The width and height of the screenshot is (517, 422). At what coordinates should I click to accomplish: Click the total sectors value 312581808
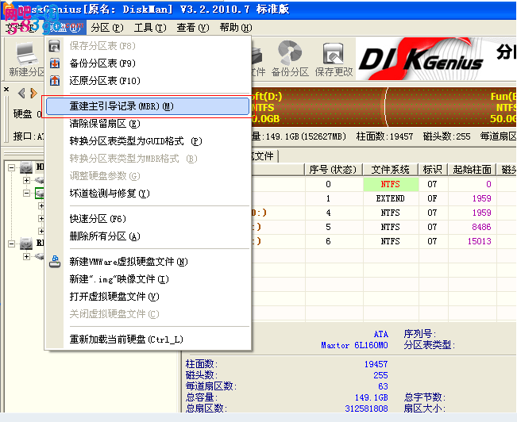[x=366, y=409]
